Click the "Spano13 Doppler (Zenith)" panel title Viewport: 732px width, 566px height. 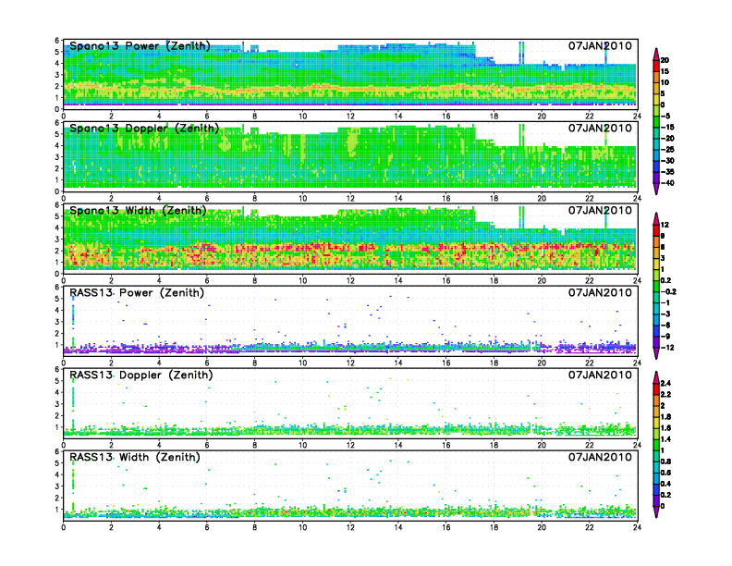(x=144, y=129)
